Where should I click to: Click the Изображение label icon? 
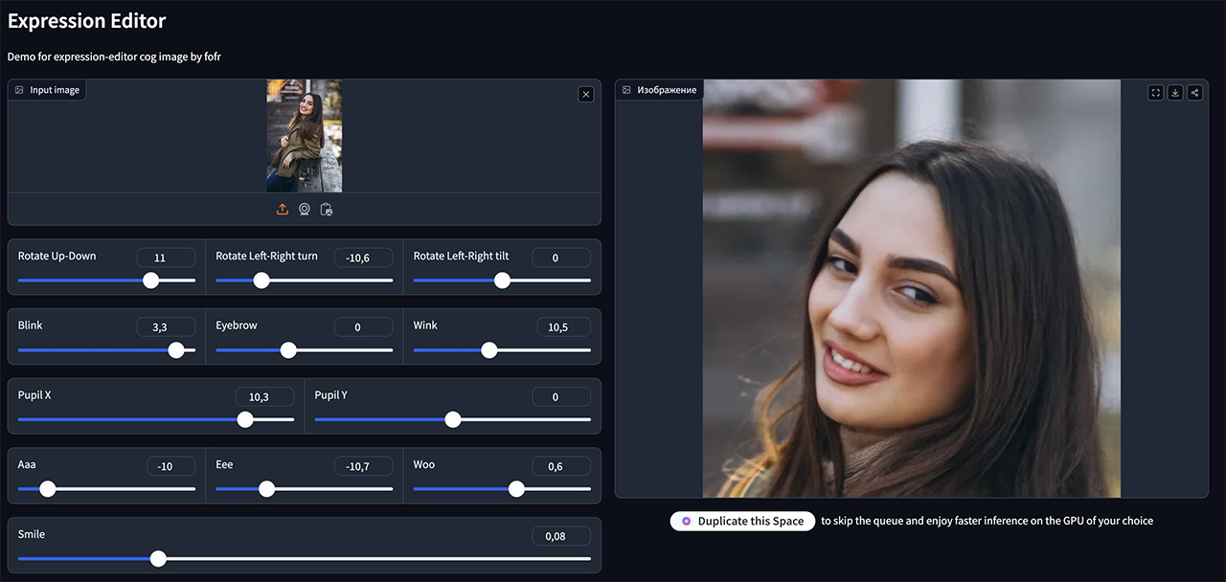[x=626, y=90]
